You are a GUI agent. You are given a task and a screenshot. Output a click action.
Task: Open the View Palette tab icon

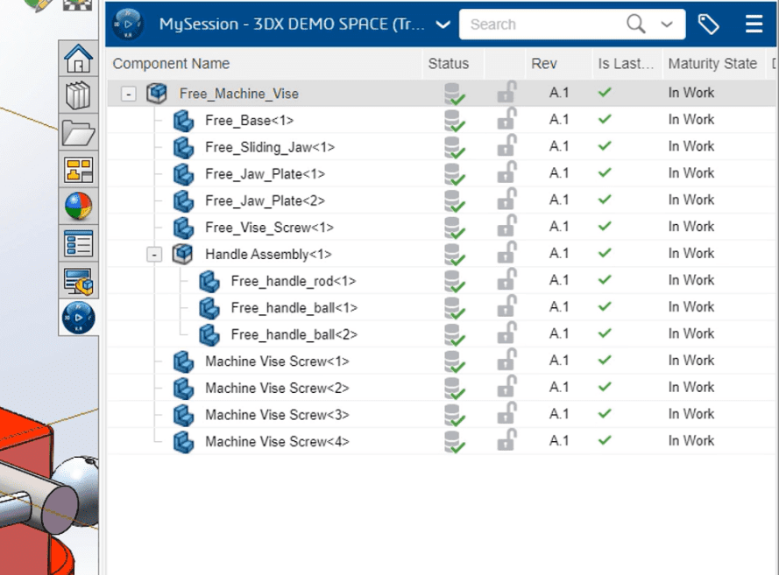[x=79, y=170]
